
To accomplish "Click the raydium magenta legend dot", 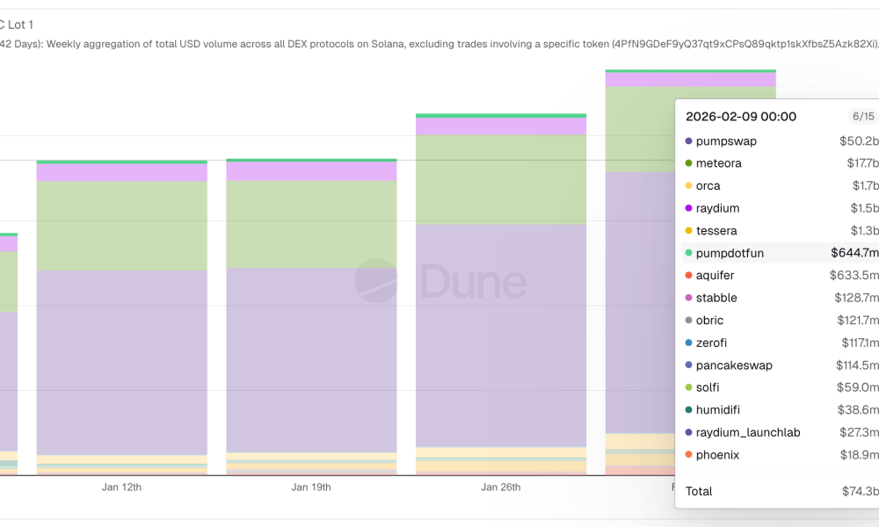I will coord(688,208).
